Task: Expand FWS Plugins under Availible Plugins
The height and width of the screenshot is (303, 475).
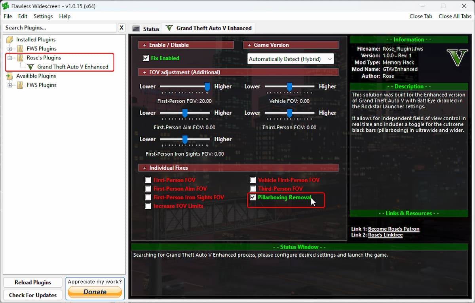Action: tap(11, 85)
